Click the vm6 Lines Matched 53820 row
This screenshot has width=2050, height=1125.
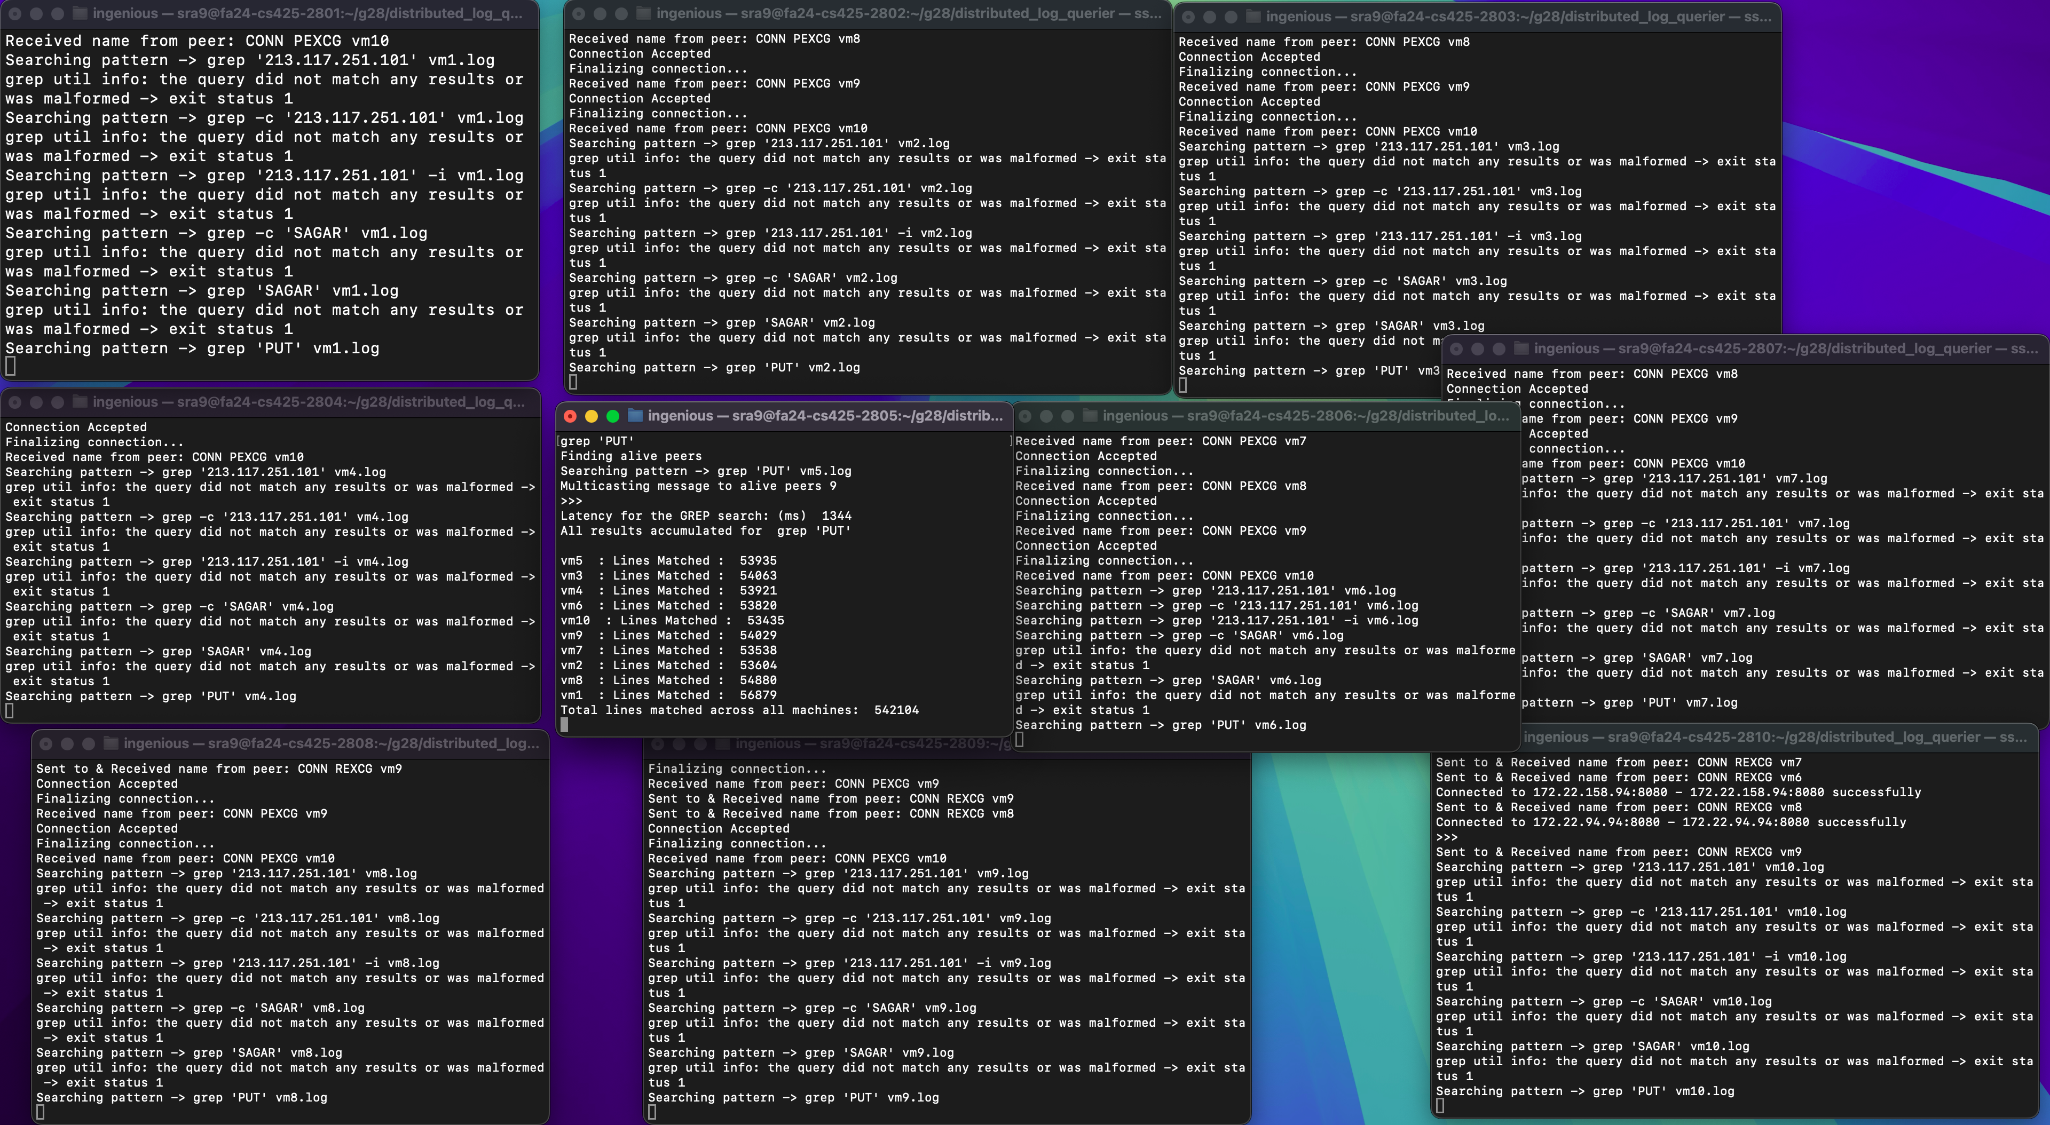point(668,606)
